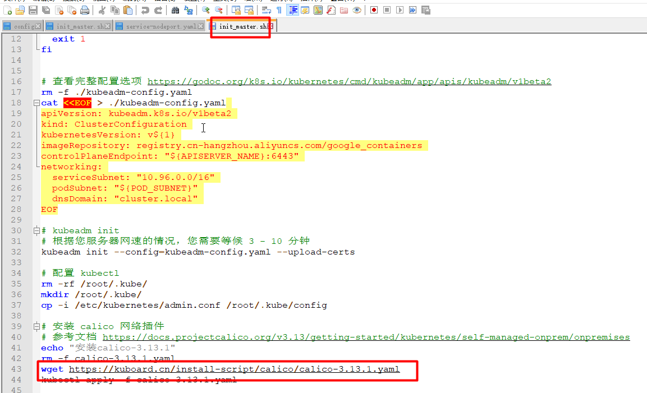This screenshot has height=393, width=647.
Task: Click the controlPlaneEndpoint line
Action: pos(169,156)
